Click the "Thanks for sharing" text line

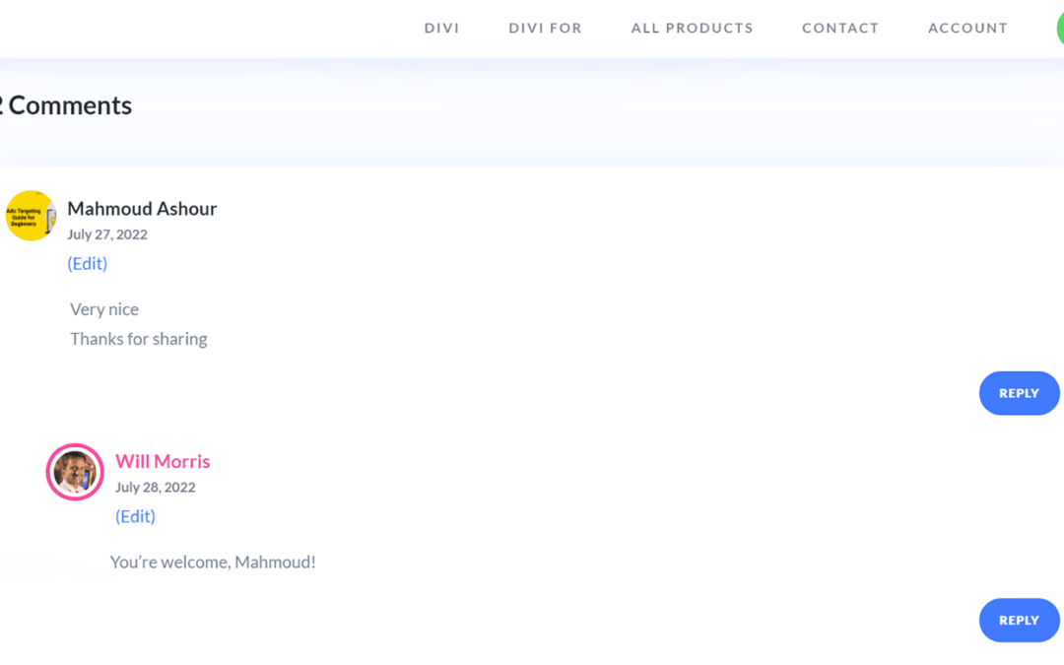coord(139,339)
